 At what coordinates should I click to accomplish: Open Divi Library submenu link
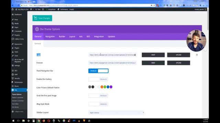pyautogui.click(x=15, y=107)
